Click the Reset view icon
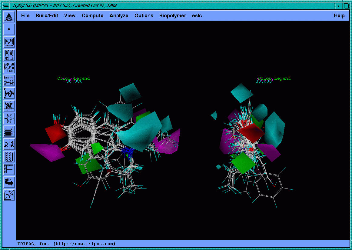The width and height of the screenshot is (352, 250). (x=9, y=80)
